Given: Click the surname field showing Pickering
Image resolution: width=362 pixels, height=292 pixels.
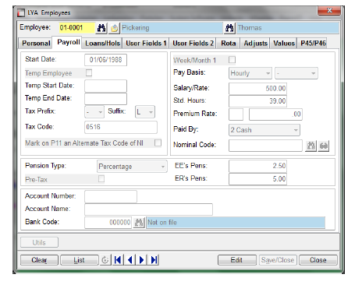Looking at the screenshot, I should 172,28.
